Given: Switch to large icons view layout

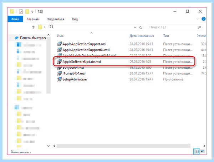Looking at the screenshot, I should point(203,151).
